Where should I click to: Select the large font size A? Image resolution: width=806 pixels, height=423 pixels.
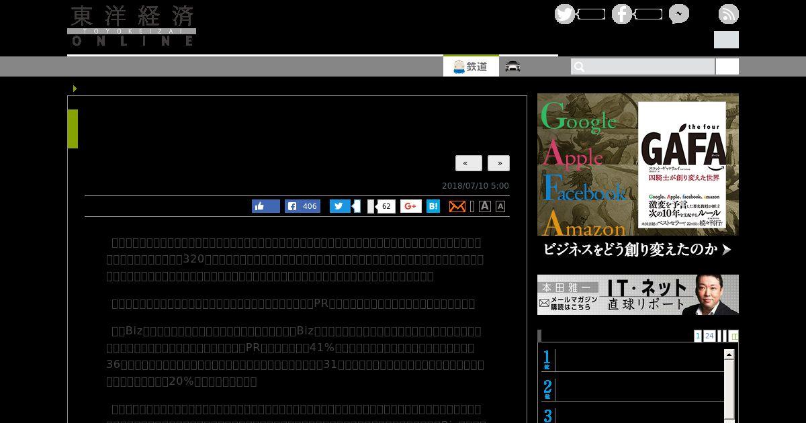(x=484, y=206)
